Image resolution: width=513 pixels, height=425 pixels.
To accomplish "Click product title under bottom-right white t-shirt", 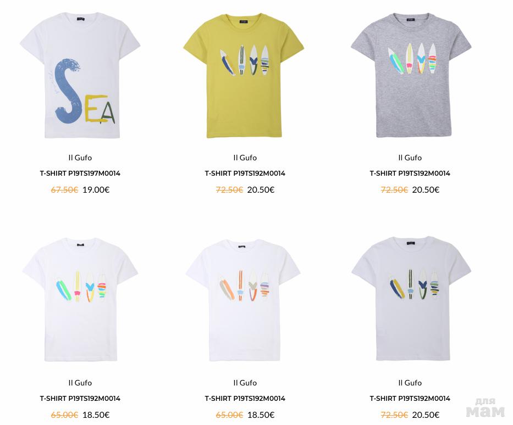I will tap(410, 399).
